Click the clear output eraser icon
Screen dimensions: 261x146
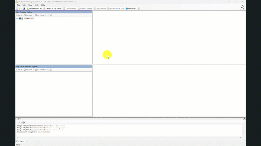(x=19, y=123)
